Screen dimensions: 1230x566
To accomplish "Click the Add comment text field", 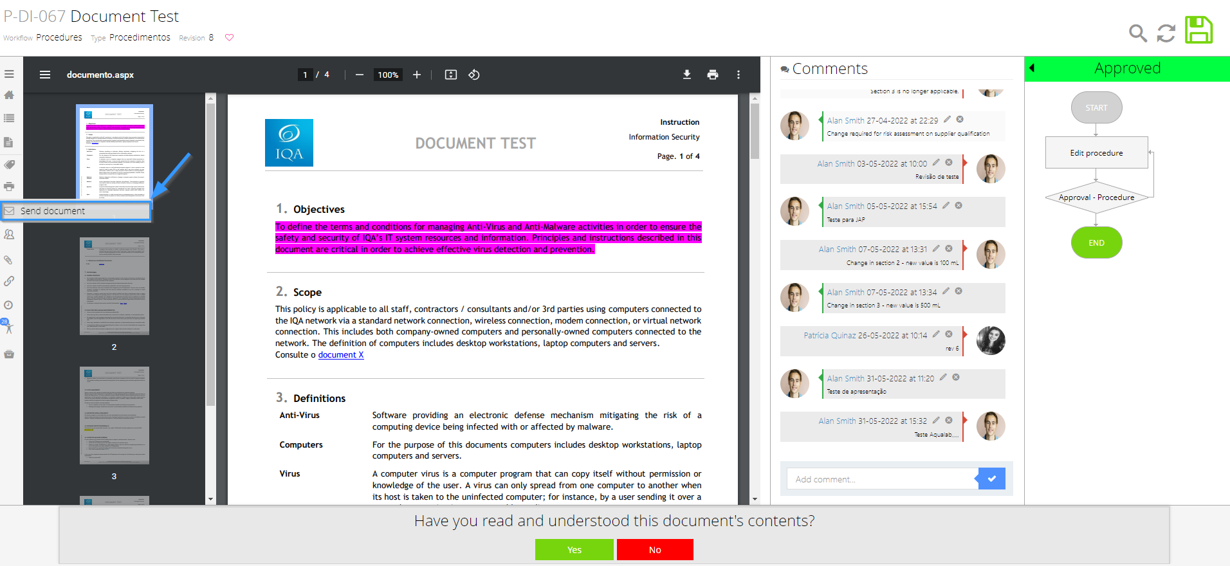I will click(882, 479).
